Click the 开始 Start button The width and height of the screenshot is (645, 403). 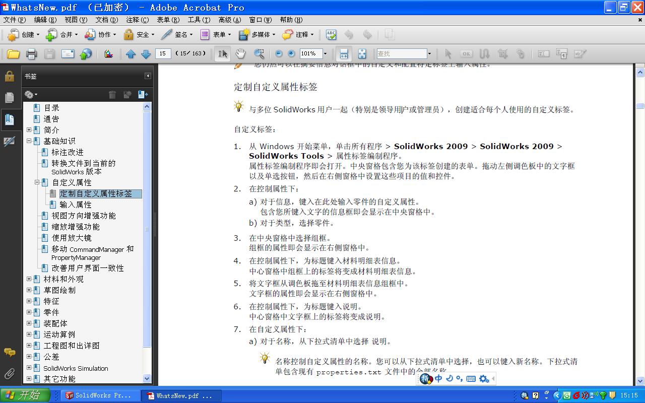pos(25,395)
